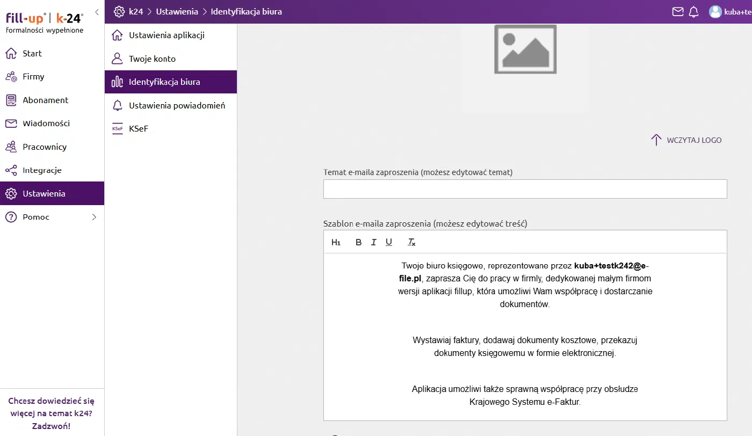Viewport: 752px width, 436px height.
Task: Click the Pracownicy users icon
Action: tap(11, 147)
